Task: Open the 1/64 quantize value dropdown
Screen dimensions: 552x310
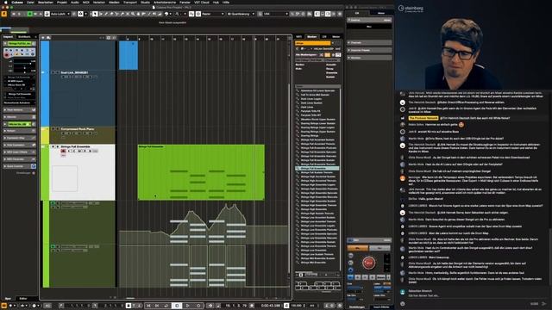Action: tap(276, 14)
